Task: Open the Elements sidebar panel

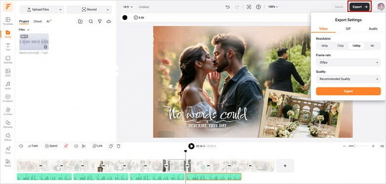Action: [x=8, y=124]
